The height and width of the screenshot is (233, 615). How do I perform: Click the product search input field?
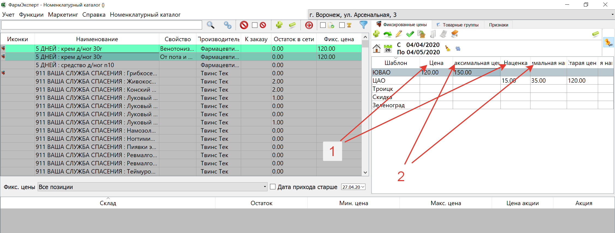101,25
